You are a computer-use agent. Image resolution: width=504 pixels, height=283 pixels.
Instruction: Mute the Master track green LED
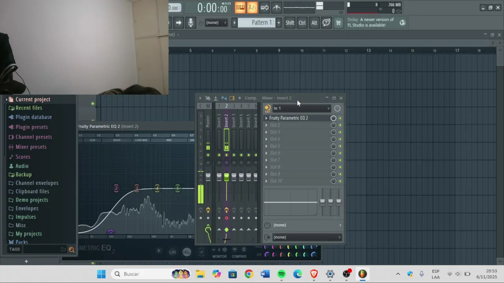[x=208, y=155]
